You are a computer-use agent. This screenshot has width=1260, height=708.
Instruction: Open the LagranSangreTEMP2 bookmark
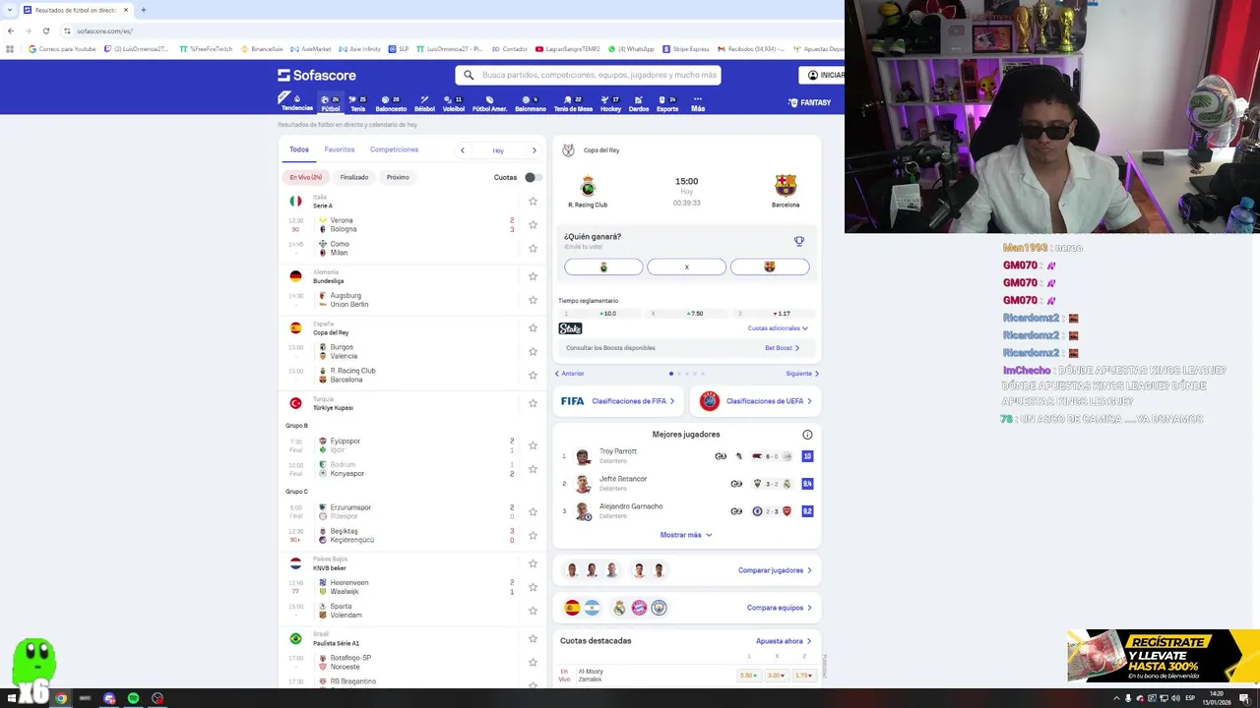pyautogui.click(x=569, y=48)
